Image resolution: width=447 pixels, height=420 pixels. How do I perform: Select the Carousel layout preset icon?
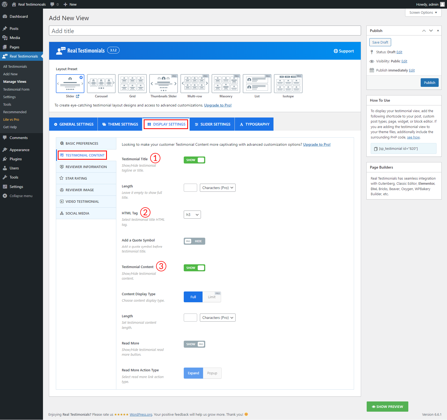tap(101, 84)
